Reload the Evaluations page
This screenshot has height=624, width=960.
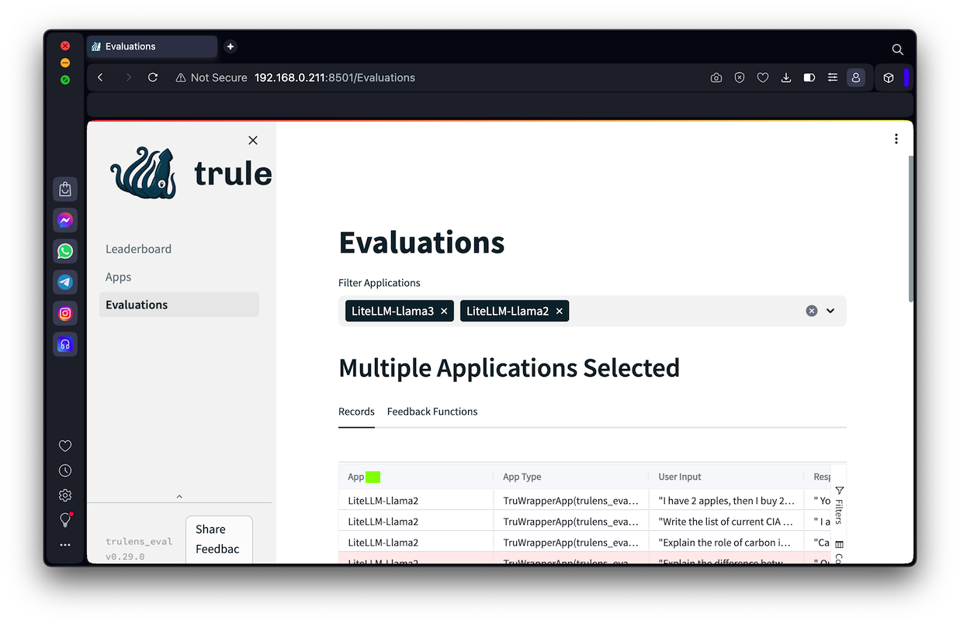tap(153, 78)
